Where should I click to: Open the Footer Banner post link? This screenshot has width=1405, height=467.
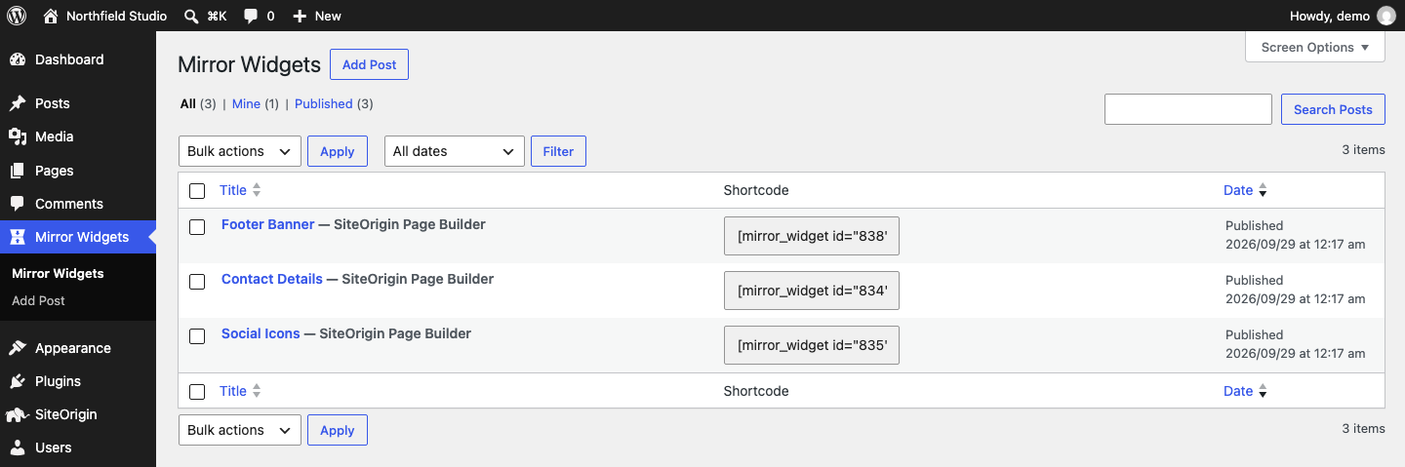[x=268, y=224]
